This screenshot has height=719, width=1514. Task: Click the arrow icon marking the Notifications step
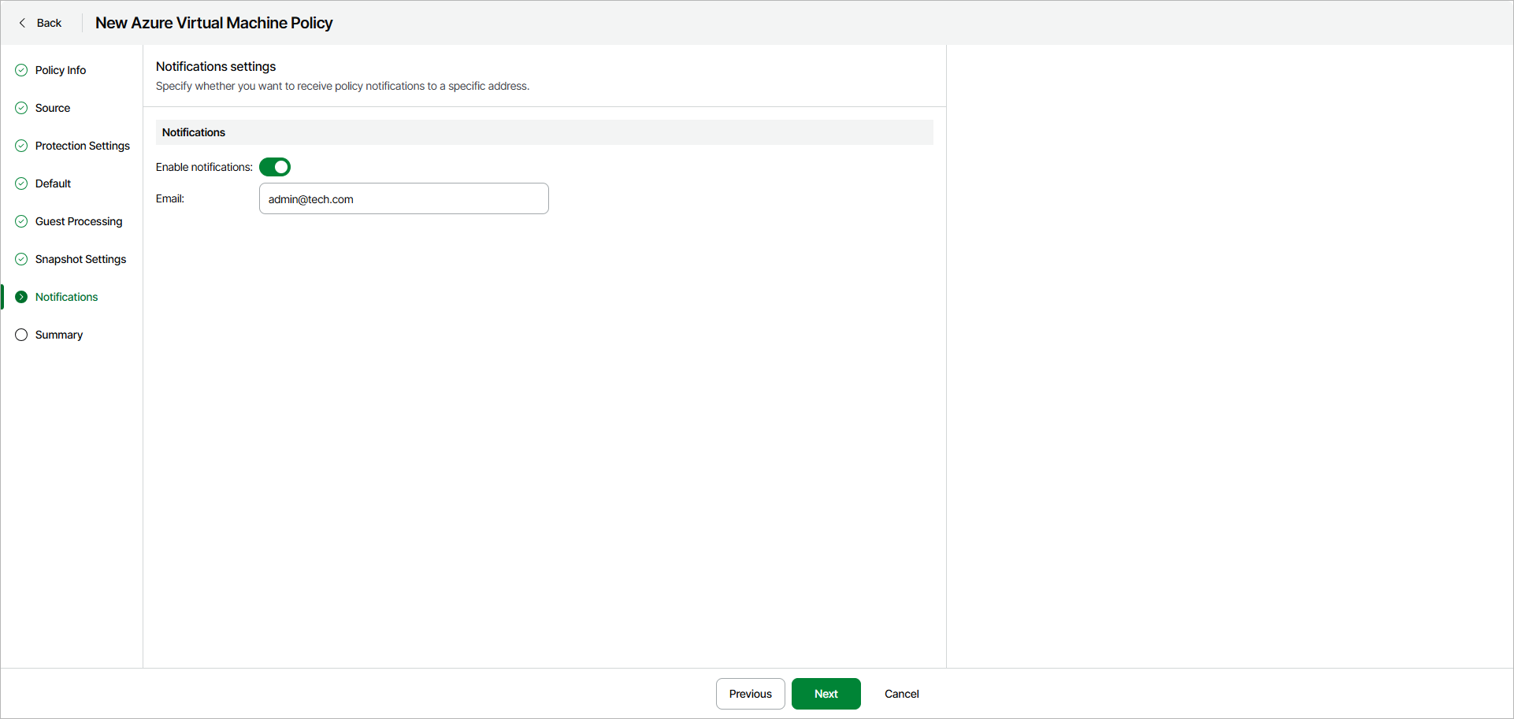21,297
